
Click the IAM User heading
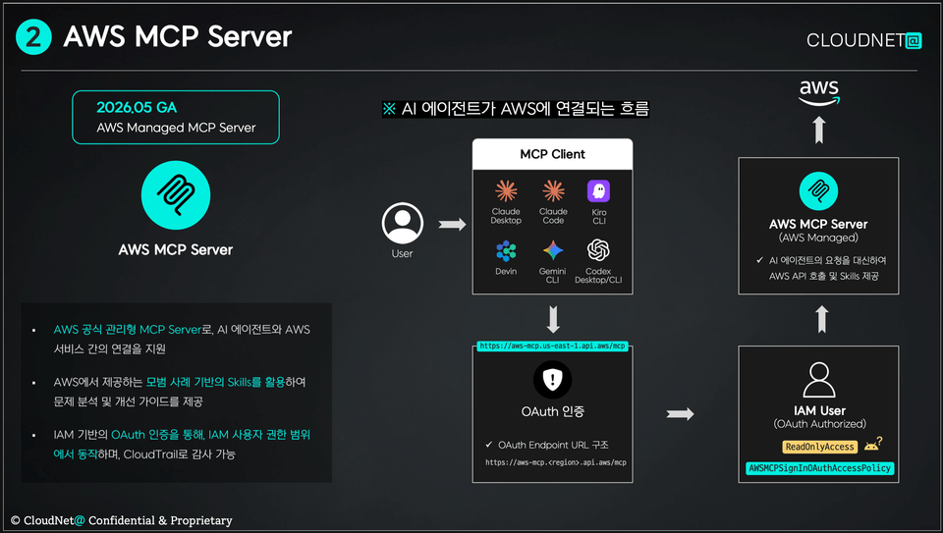819,410
